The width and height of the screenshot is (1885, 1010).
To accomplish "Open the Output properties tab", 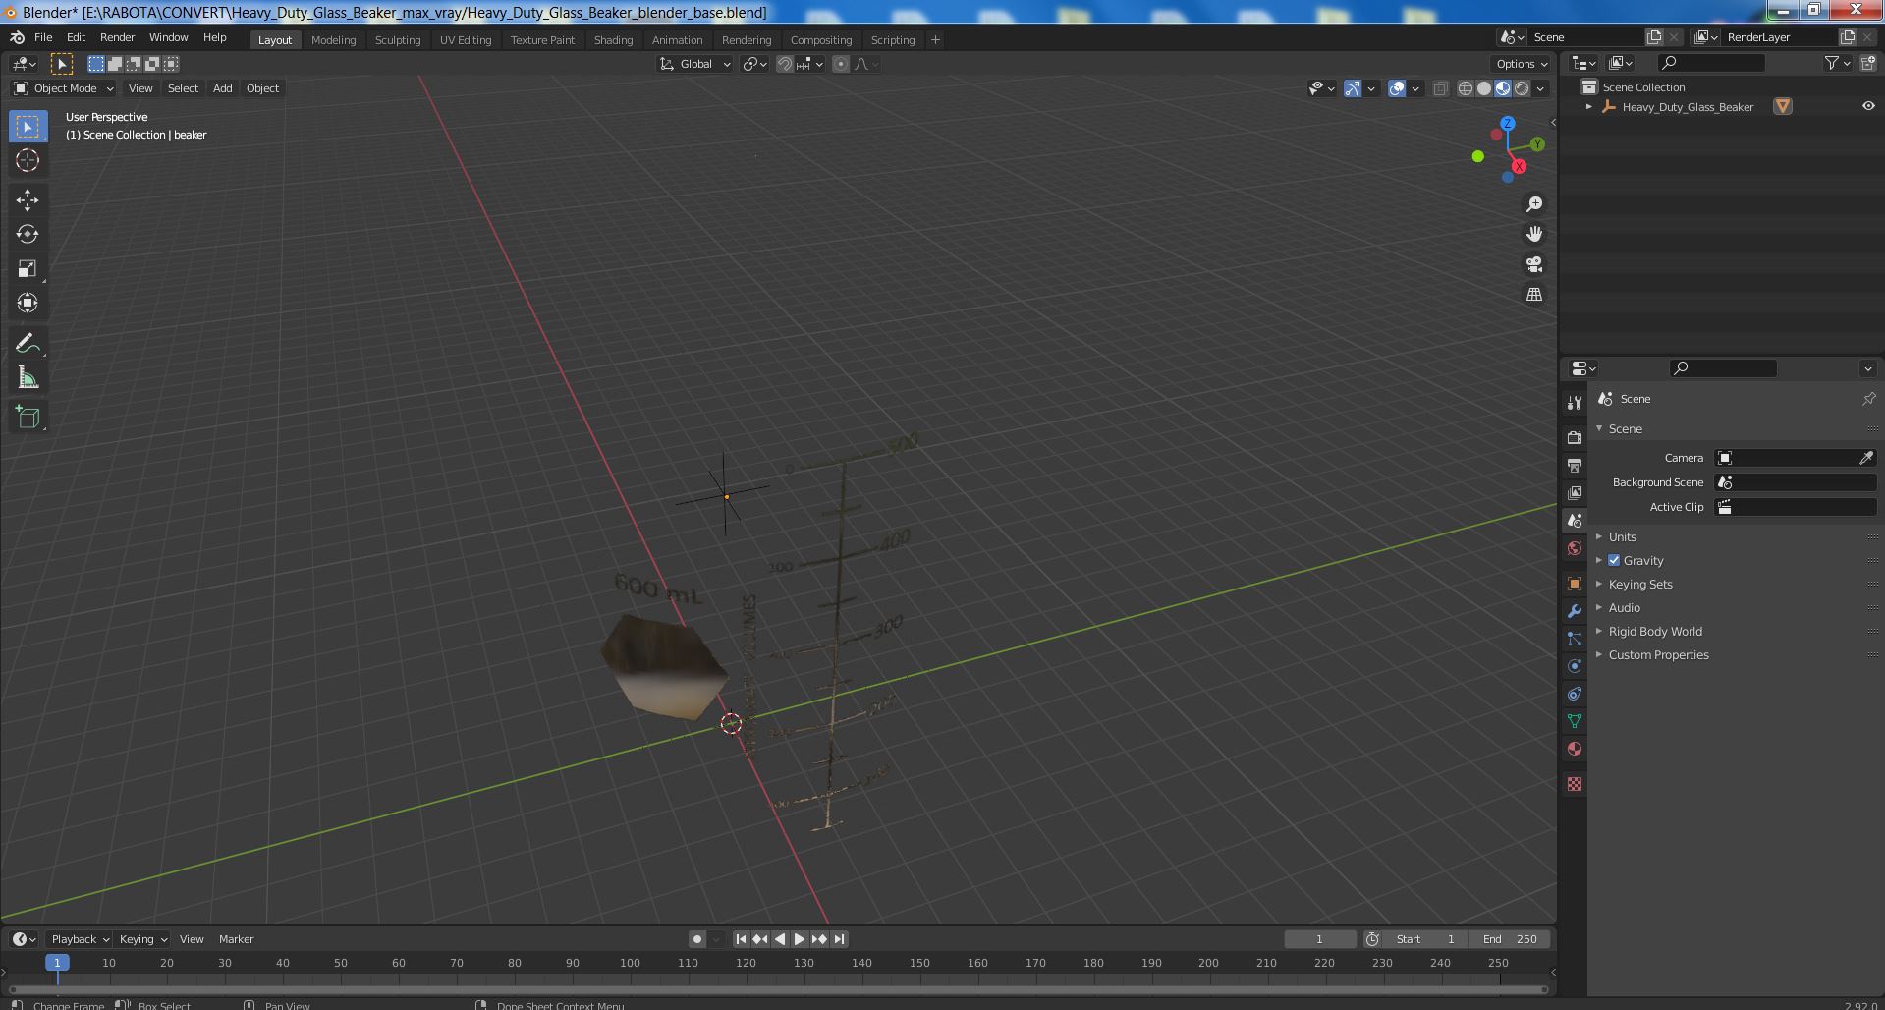I will tap(1575, 465).
